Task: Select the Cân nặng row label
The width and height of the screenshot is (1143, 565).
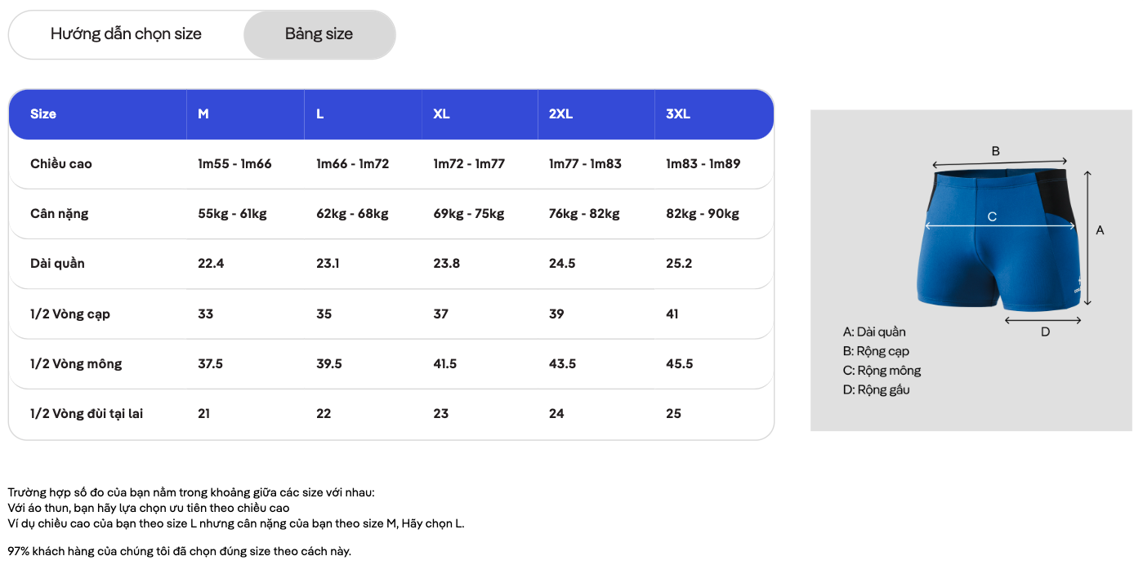Action: point(60,214)
